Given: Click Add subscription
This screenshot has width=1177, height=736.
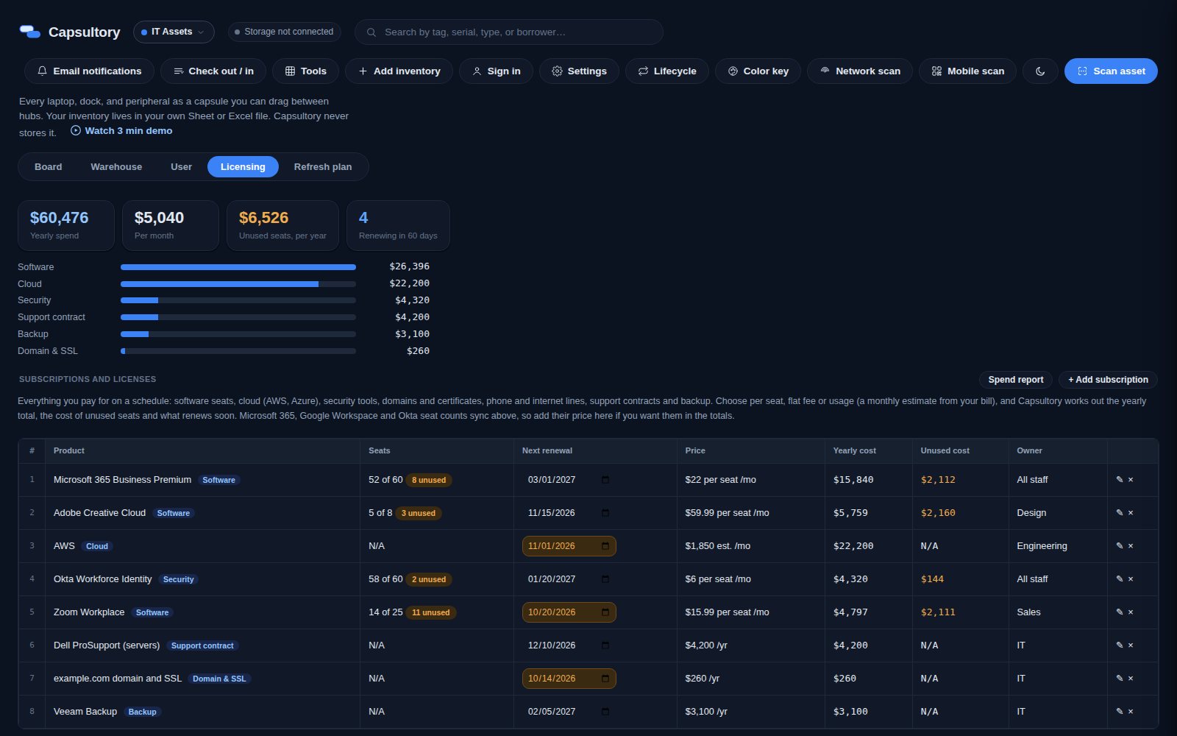Looking at the screenshot, I should pos(1108,380).
